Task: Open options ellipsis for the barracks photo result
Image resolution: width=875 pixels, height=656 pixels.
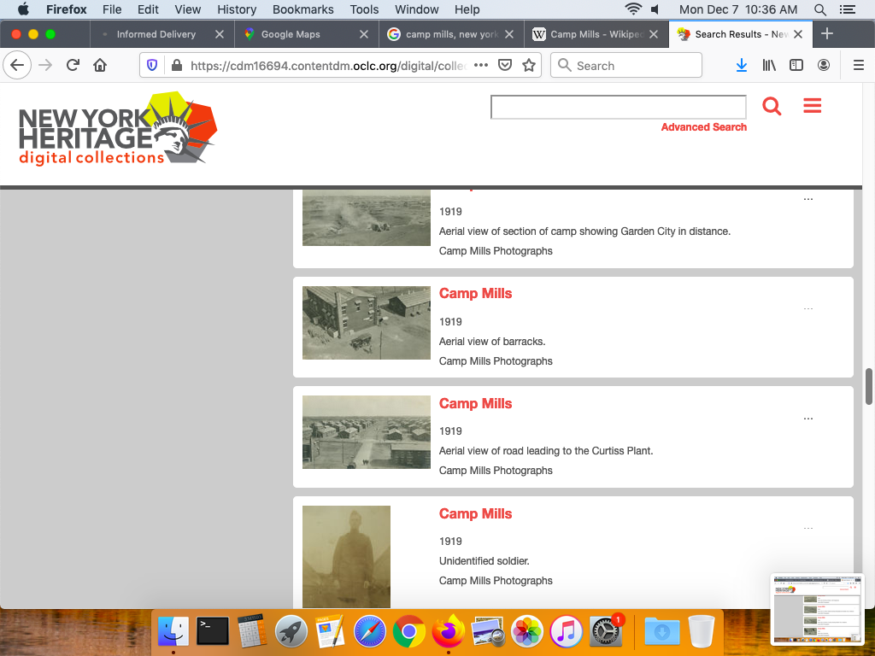Action: coord(808,309)
